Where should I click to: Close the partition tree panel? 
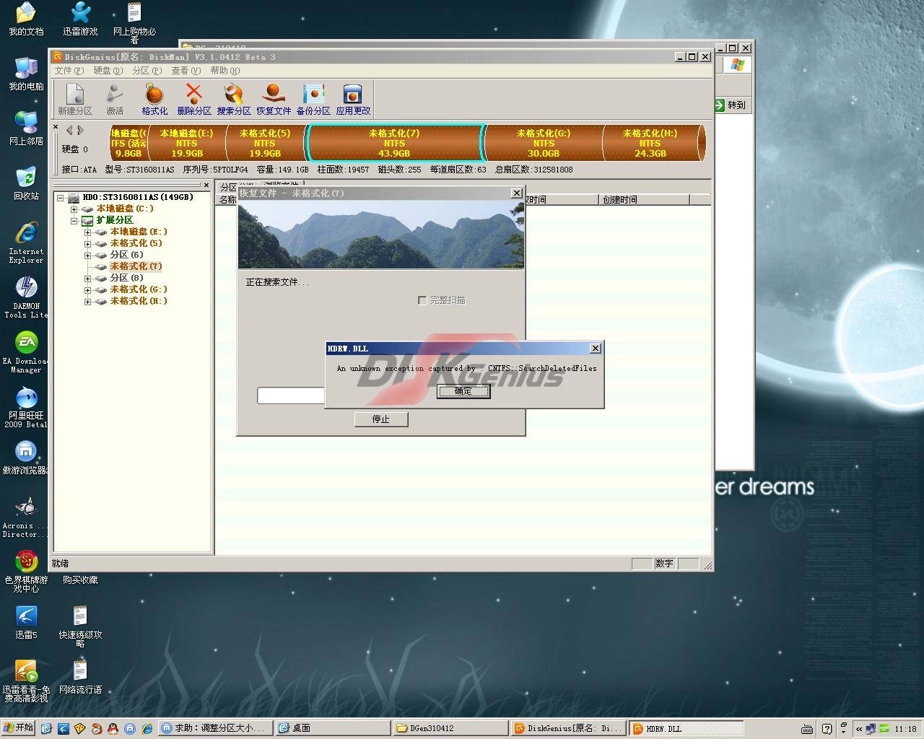click(x=206, y=185)
